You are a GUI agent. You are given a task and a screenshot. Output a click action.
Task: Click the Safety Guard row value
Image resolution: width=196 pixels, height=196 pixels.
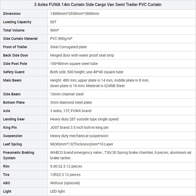pos(87,72)
